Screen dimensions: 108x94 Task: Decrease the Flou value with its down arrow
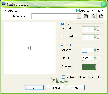coord(95,59)
